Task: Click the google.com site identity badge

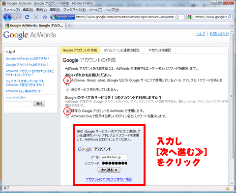Action: pos(63,17)
